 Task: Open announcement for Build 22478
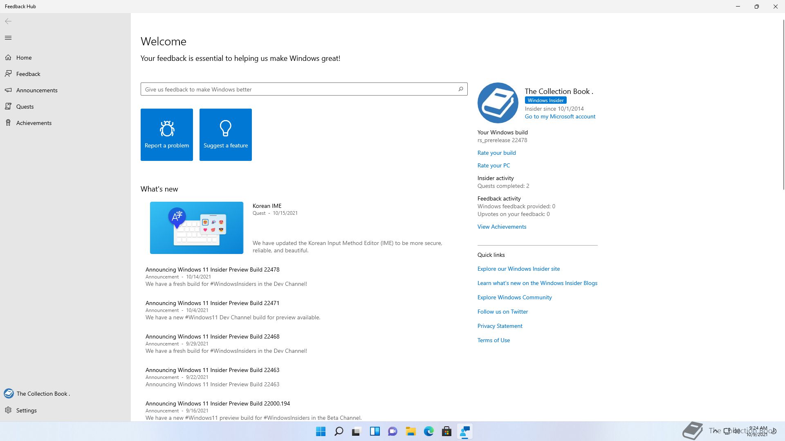point(213,269)
